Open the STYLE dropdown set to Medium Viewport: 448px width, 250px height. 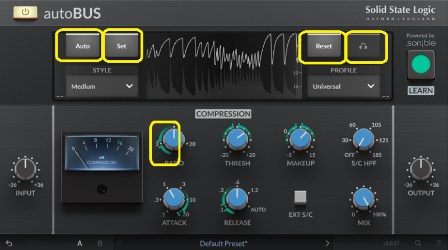point(102,86)
